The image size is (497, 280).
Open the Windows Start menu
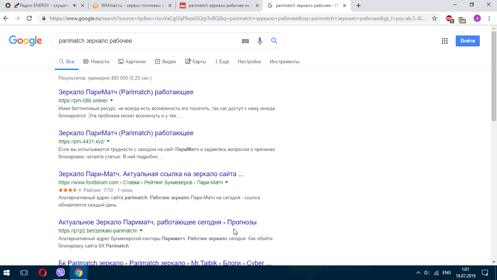tap(6, 273)
